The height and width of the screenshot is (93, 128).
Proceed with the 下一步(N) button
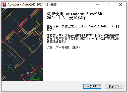coord(92,86)
